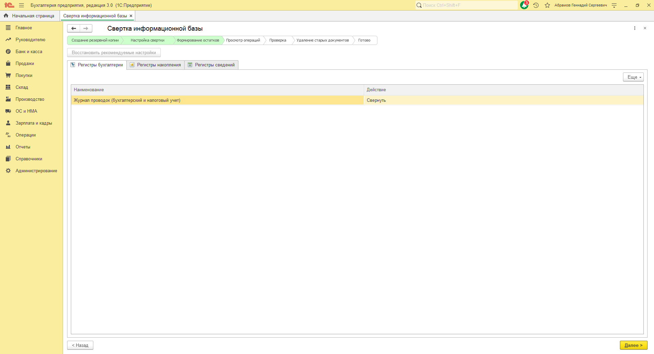
Task: Open the service settings lines icon
Action: coord(614,5)
